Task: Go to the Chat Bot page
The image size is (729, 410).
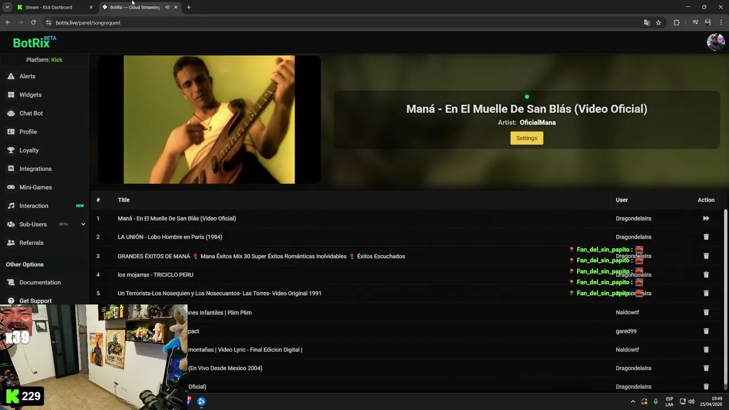Action: [x=31, y=113]
